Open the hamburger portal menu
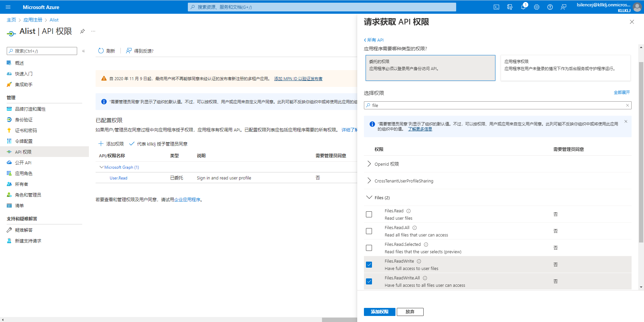 8,7
